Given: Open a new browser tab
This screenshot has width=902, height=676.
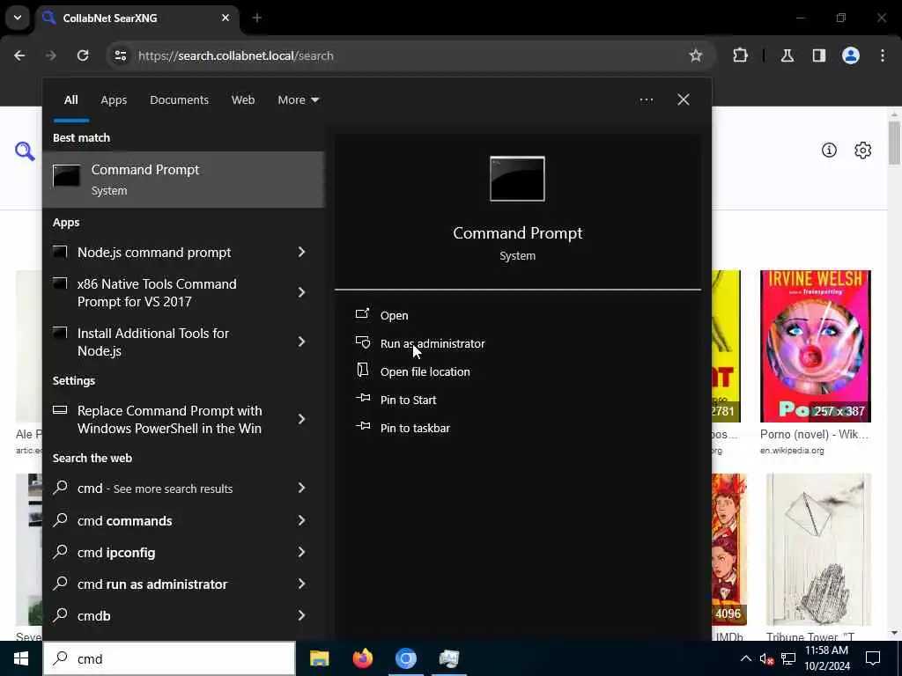Looking at the screenshot, I should coord(257,18).
